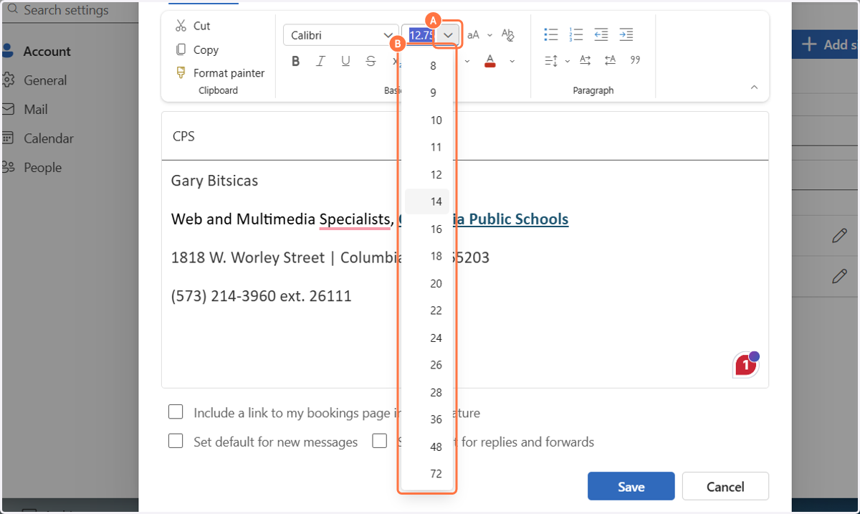Toggle underline formatting
This screenshot has width=860, height=514.
click(x=345, y=62)
